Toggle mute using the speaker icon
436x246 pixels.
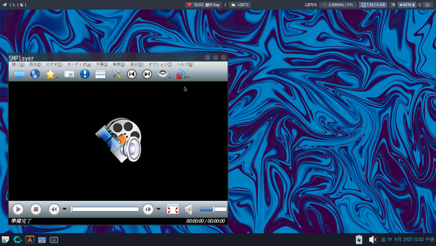189,209
